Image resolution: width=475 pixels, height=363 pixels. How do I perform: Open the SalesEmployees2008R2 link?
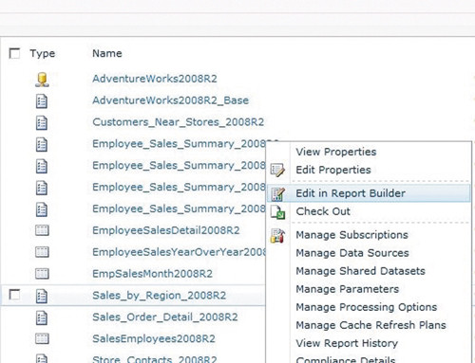pos(154,339)
